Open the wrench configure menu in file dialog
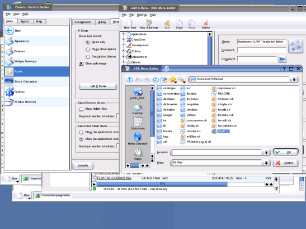Image resolution: width=306 pixels, height=229 pixels. click(181, 79)
